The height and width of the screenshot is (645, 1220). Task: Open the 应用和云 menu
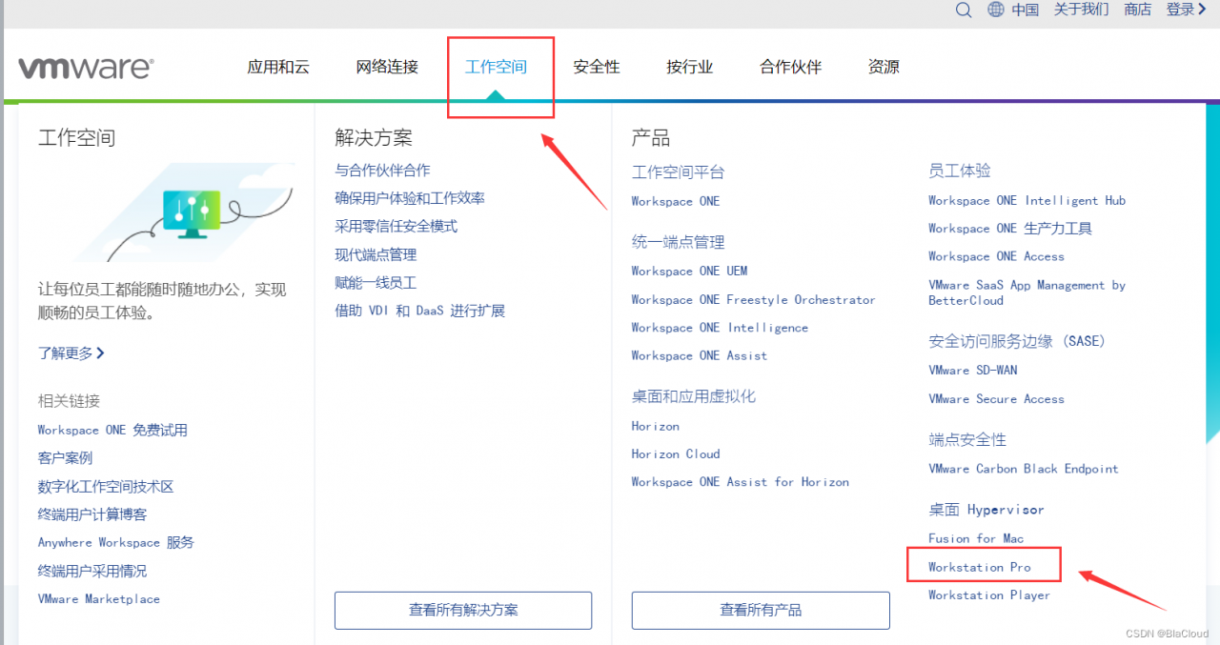(278, 67)
